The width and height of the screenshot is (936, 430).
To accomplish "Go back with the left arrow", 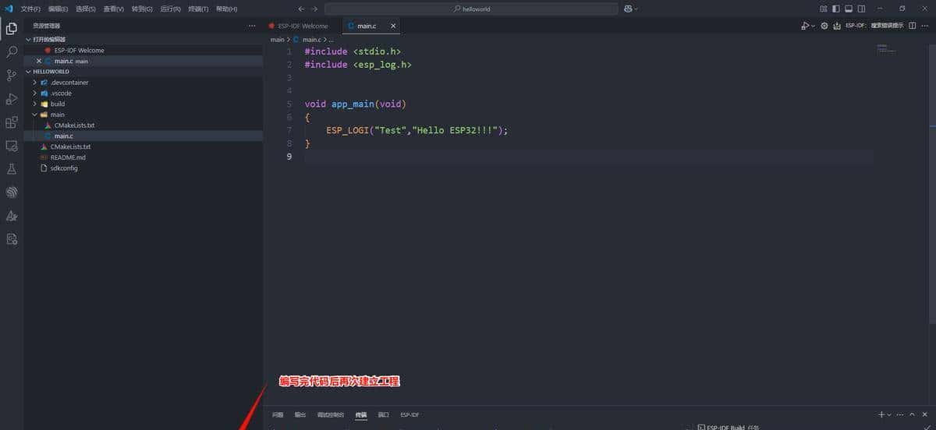I will coord(301,9).
